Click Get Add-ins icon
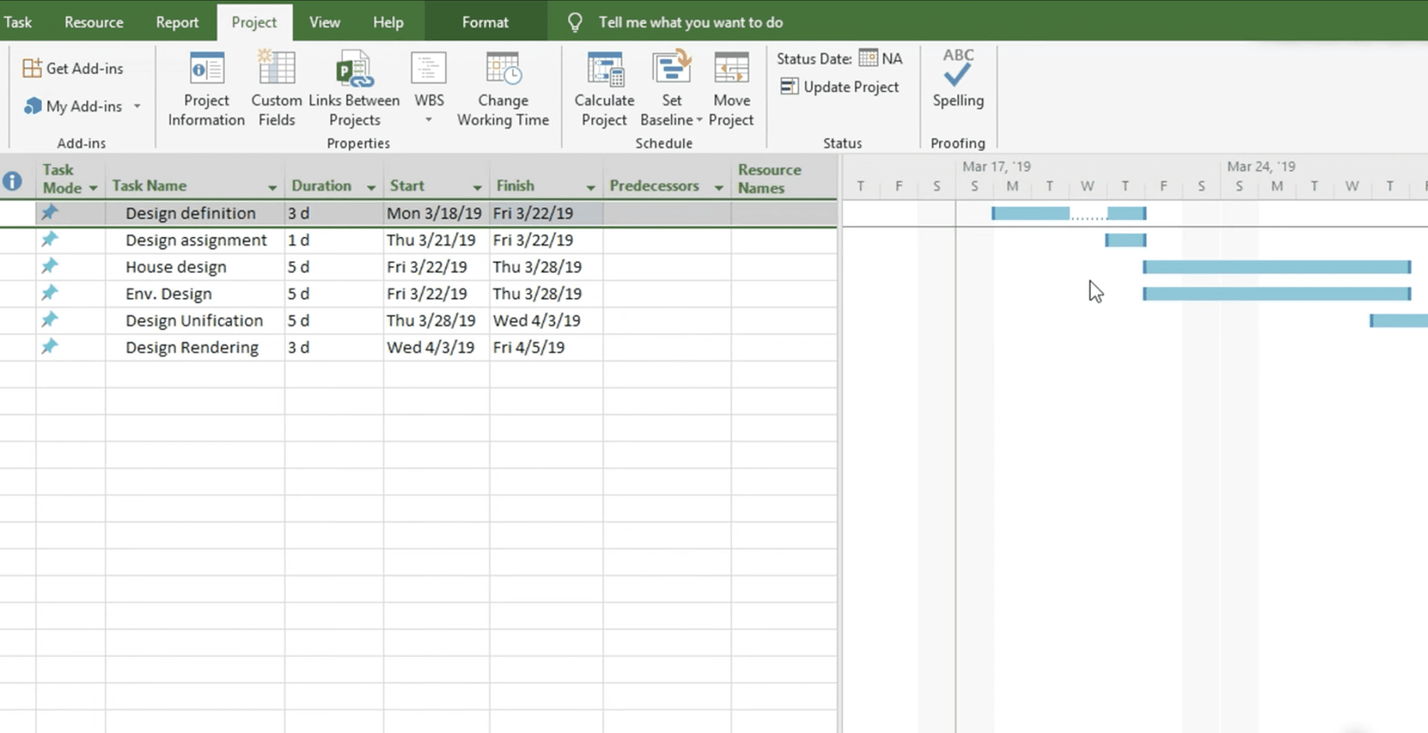This screenshot has height=733, width=1428. point(32,68)
